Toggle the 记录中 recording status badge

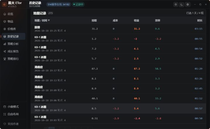(x=78, y=4)
